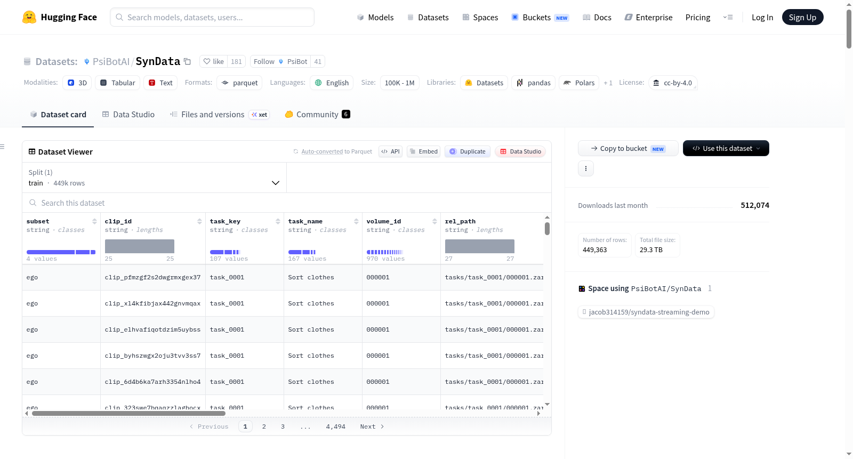Viewport: 853px width, 459px height.
Task: Click the subset classes distribution bar
Action: tap(61, 252)
